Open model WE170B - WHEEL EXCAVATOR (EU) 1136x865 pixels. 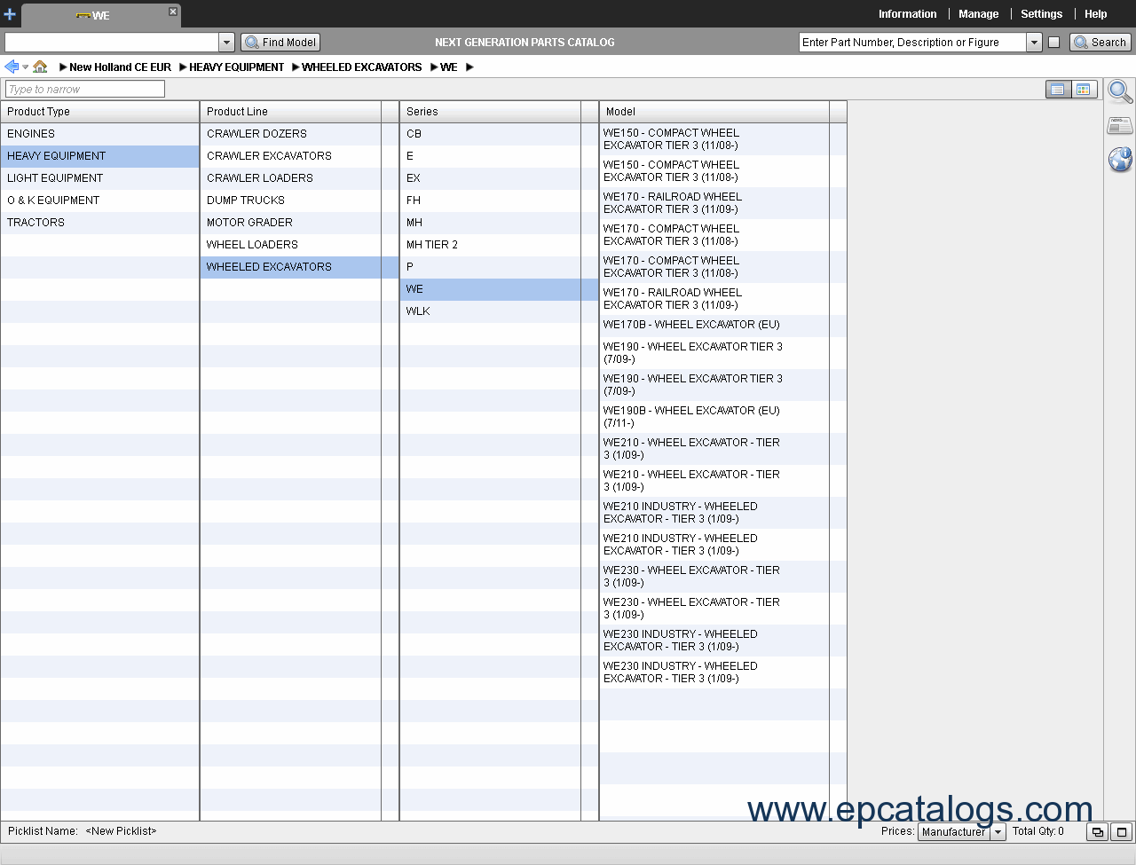[714, 326]
